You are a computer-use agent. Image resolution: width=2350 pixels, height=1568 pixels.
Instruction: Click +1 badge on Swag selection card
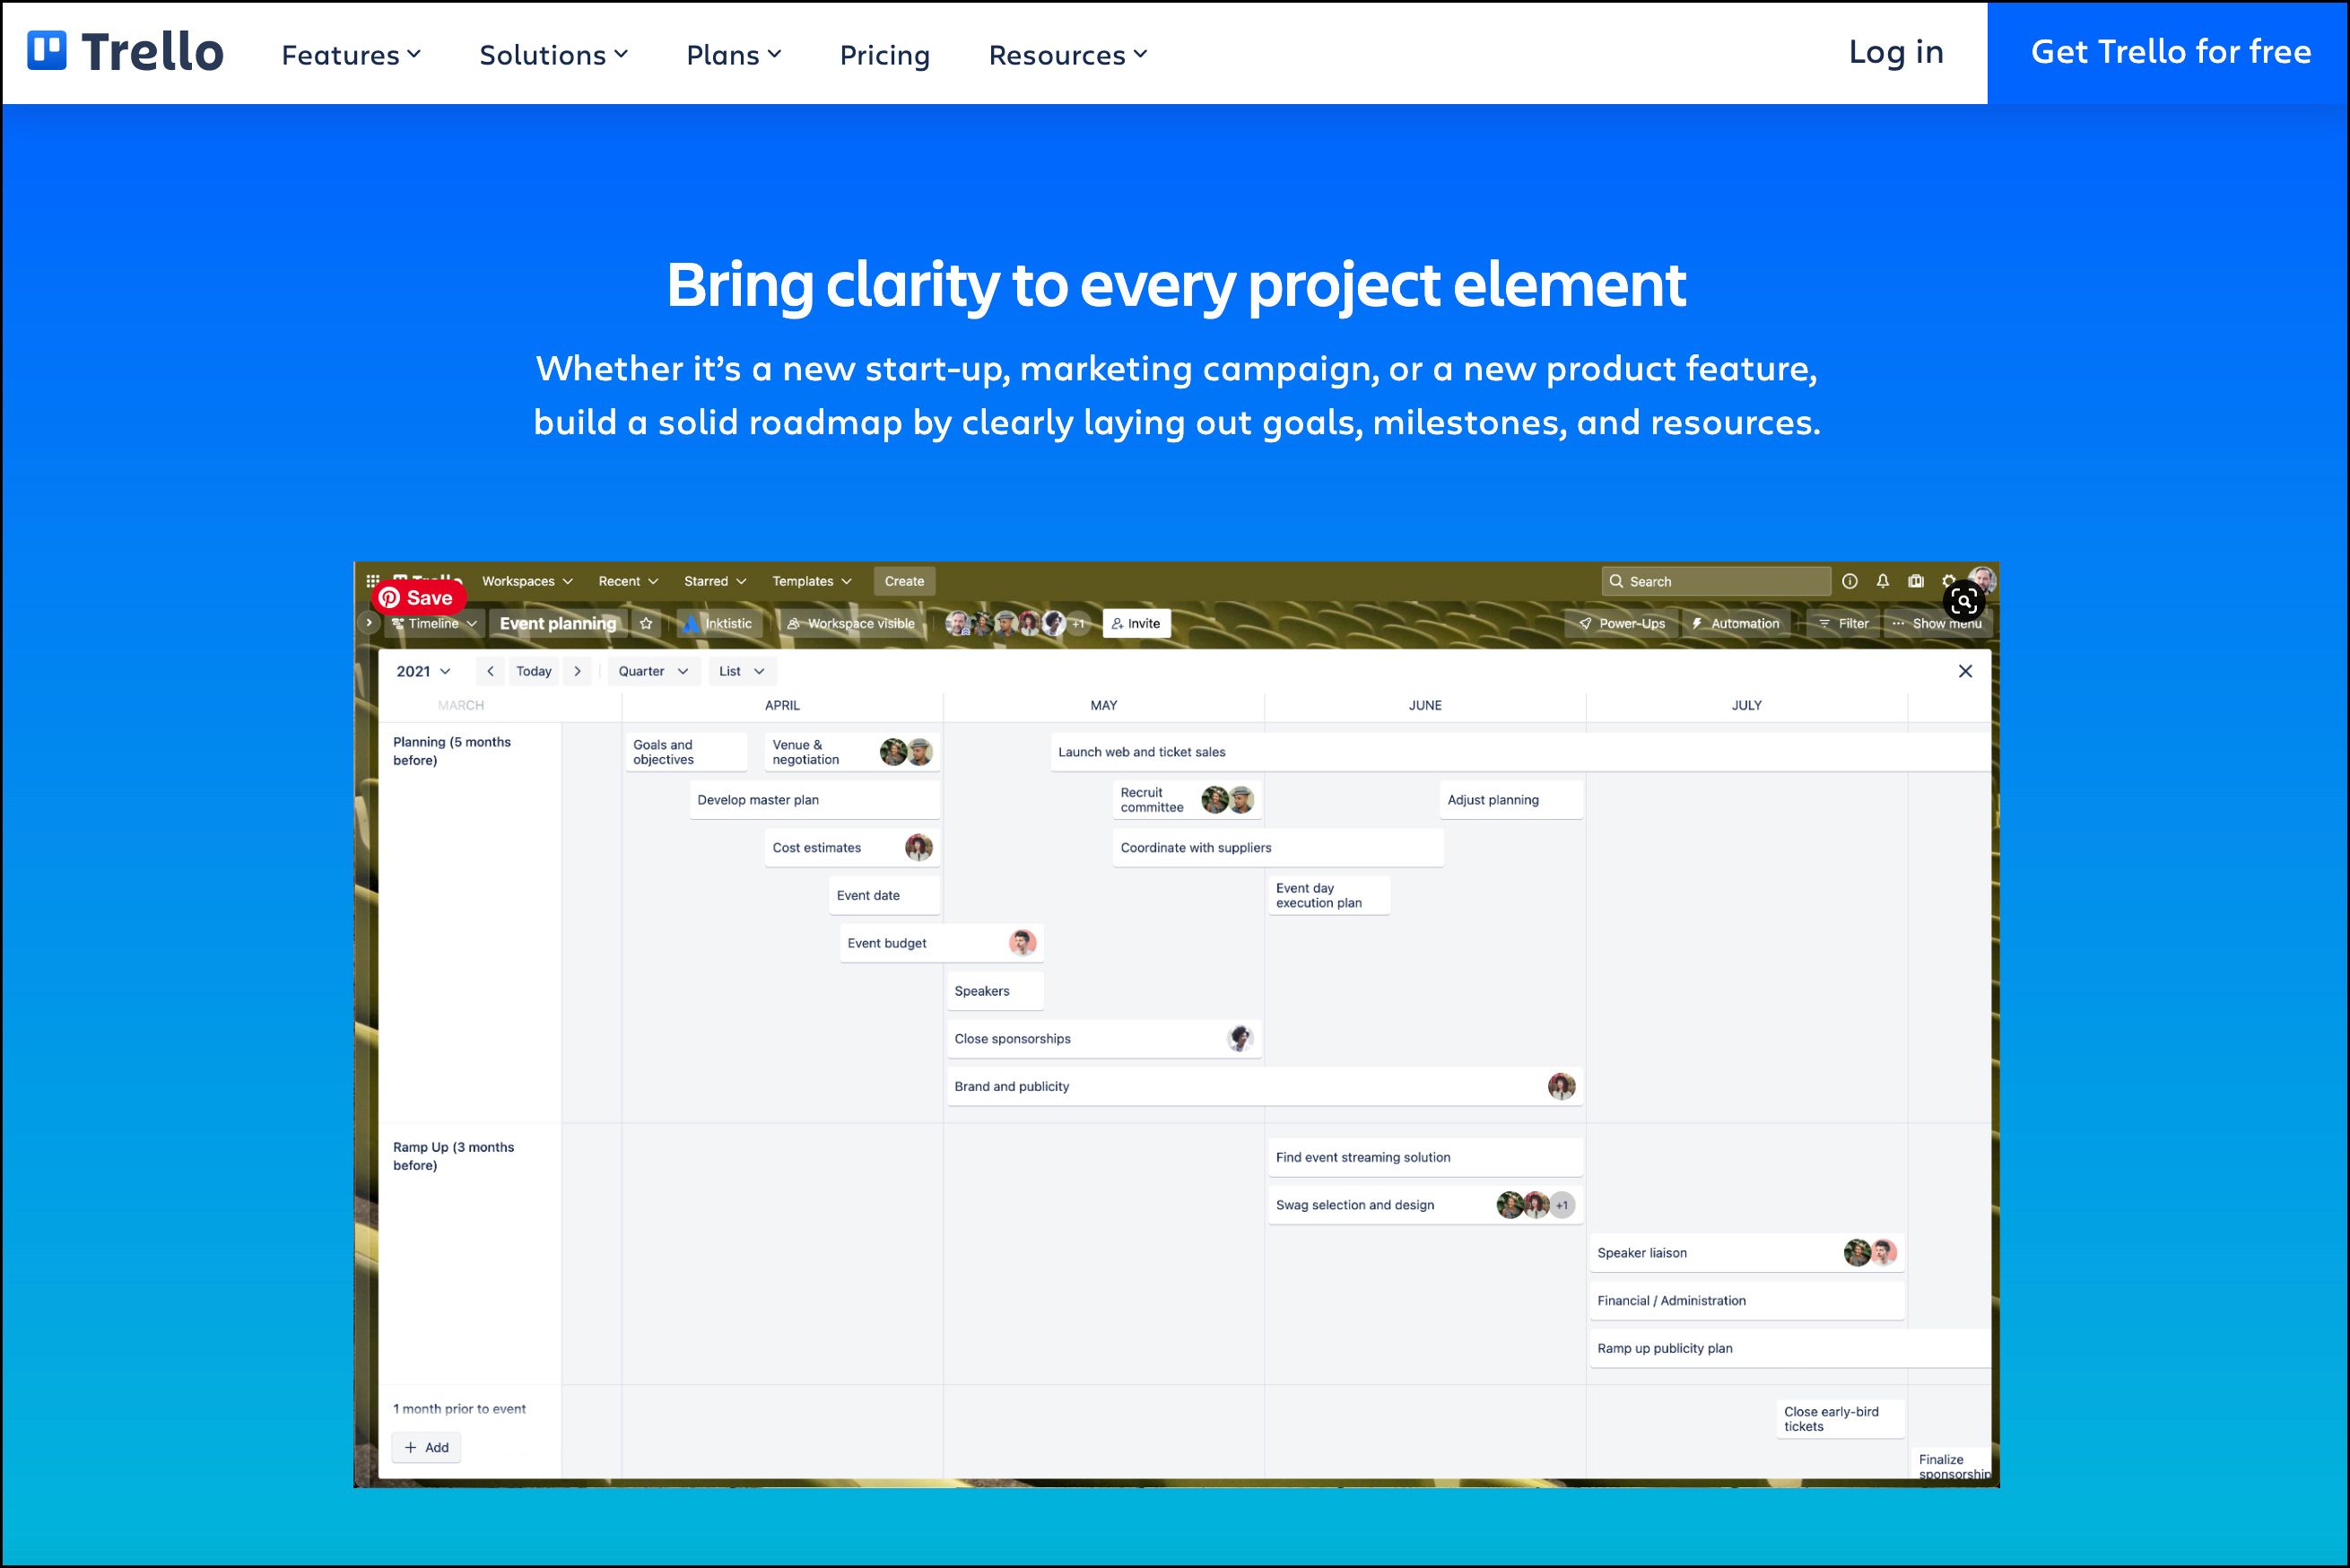[x=1562, y=1206]
